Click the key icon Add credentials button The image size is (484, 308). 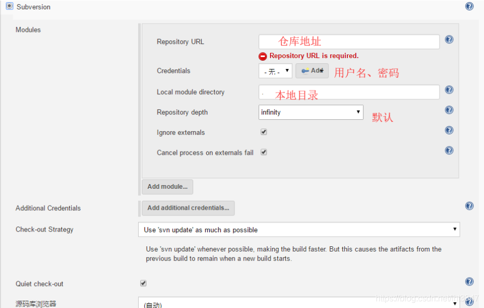pos(312,71)
